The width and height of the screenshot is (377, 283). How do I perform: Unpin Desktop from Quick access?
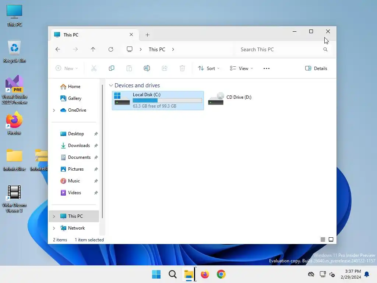[x=96, y=134]
